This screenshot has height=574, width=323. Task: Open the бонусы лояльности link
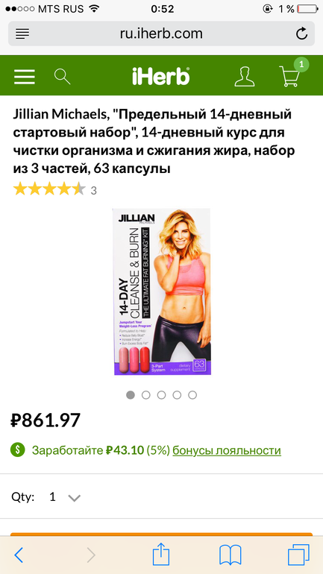(x=227, y=450)
